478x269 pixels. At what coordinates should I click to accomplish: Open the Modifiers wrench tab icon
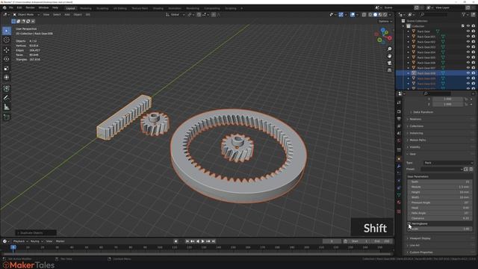(399, 166)
